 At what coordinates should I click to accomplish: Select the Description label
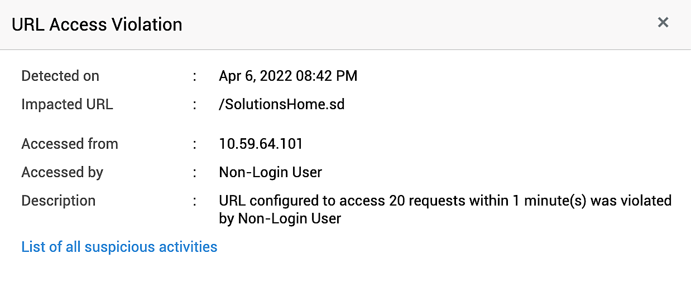(x=58, y=201)
